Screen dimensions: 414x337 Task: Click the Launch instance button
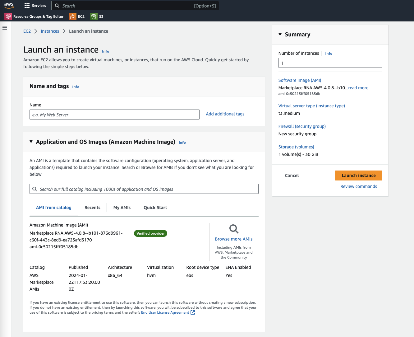358,175
